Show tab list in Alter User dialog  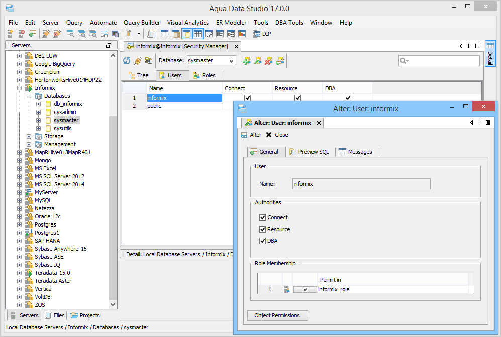click(488, 123)
